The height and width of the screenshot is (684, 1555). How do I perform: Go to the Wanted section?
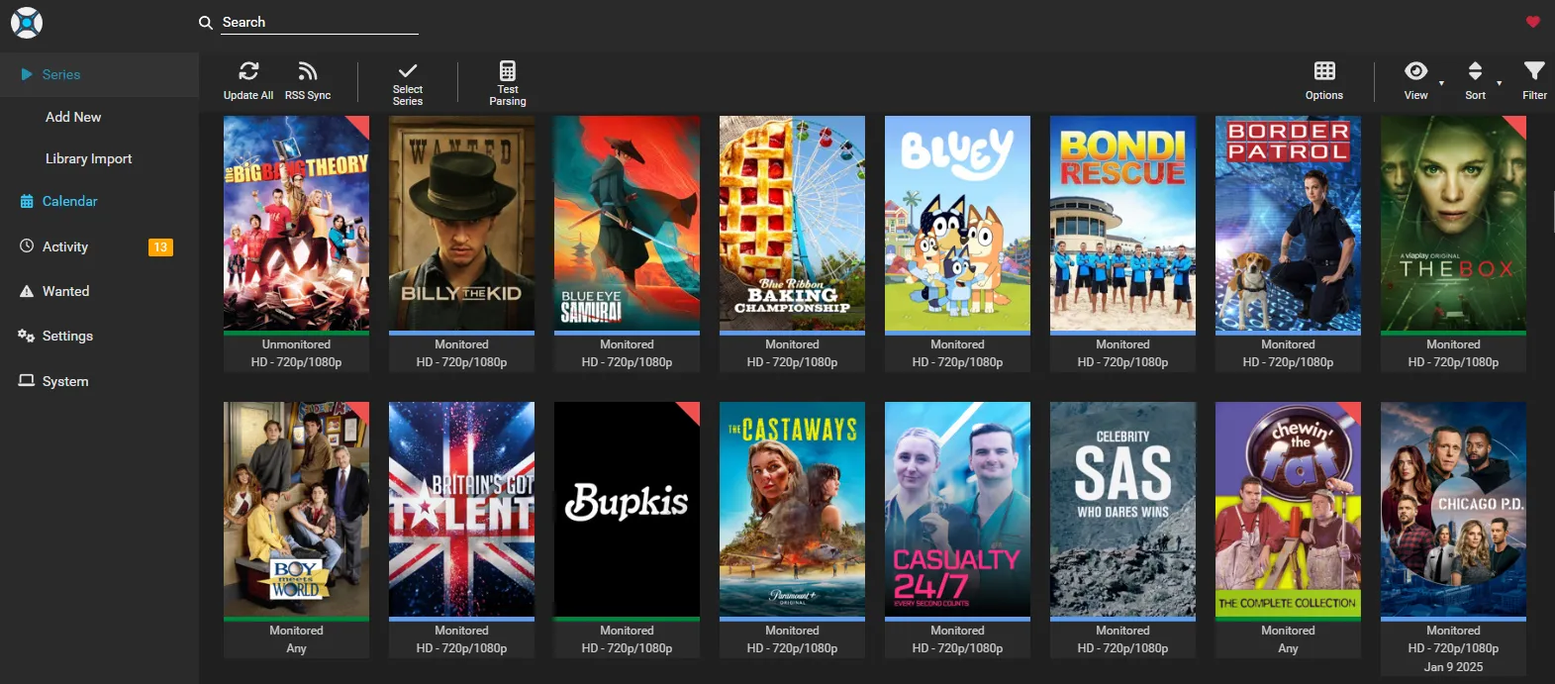[x=65, y=291]
